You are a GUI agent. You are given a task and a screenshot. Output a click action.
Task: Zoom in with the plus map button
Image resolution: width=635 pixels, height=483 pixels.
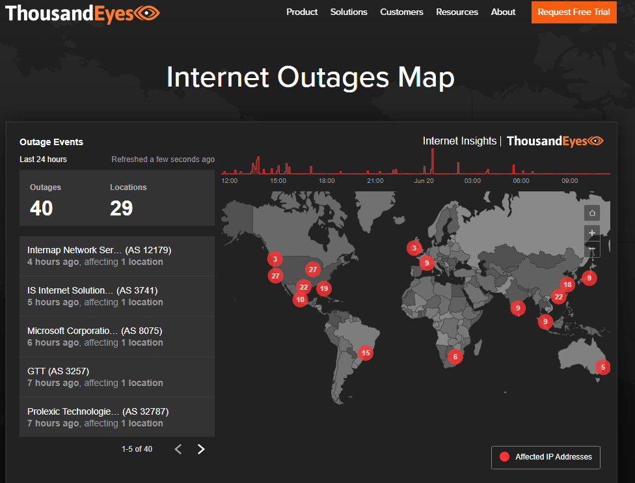591,232
